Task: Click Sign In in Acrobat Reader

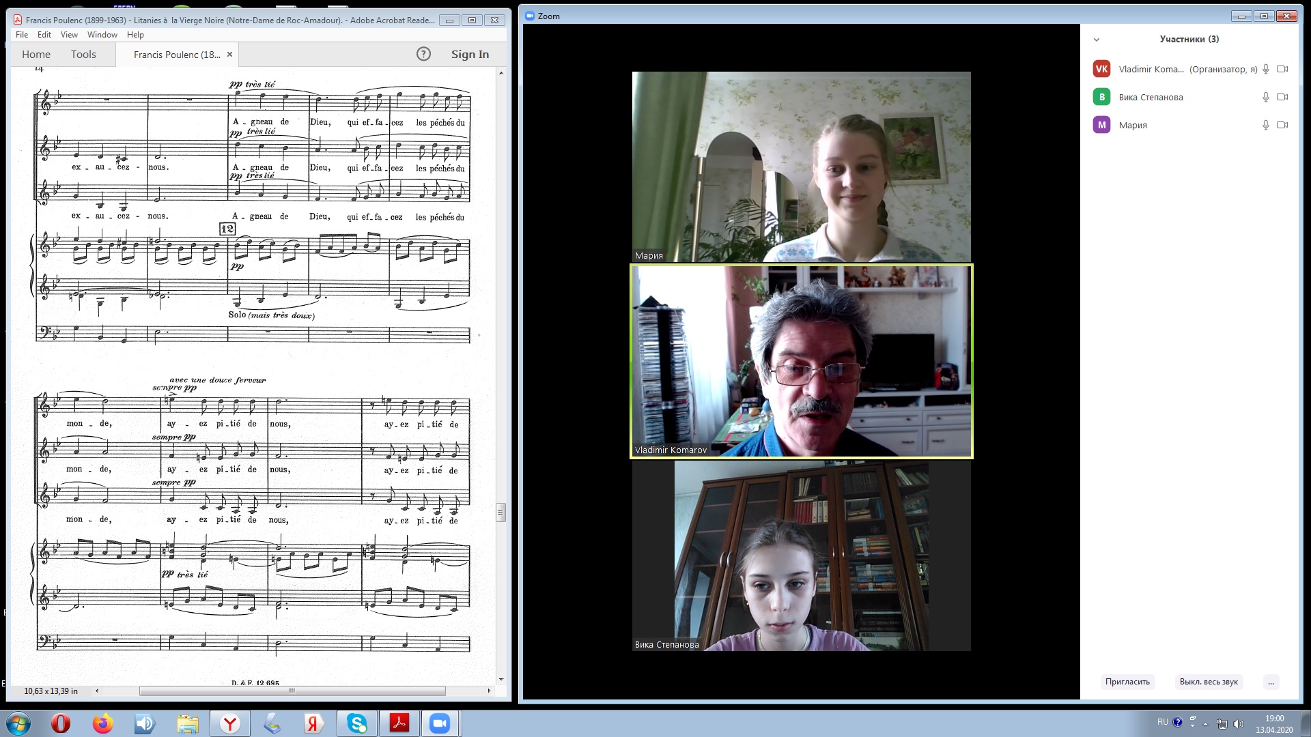Action: (x=470, y=54)
